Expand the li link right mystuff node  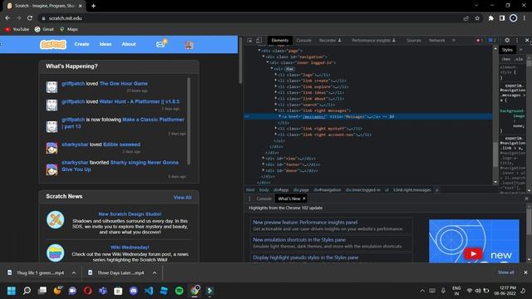click(x=275, y=129)
